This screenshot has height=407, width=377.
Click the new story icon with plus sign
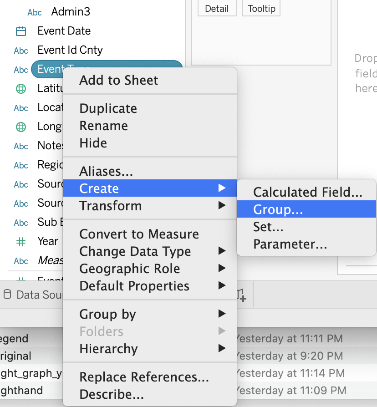241,295
